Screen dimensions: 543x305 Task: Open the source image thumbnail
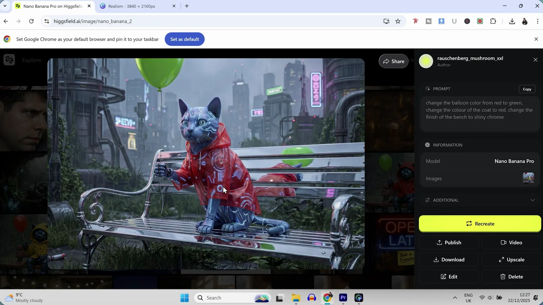point(528,178)
